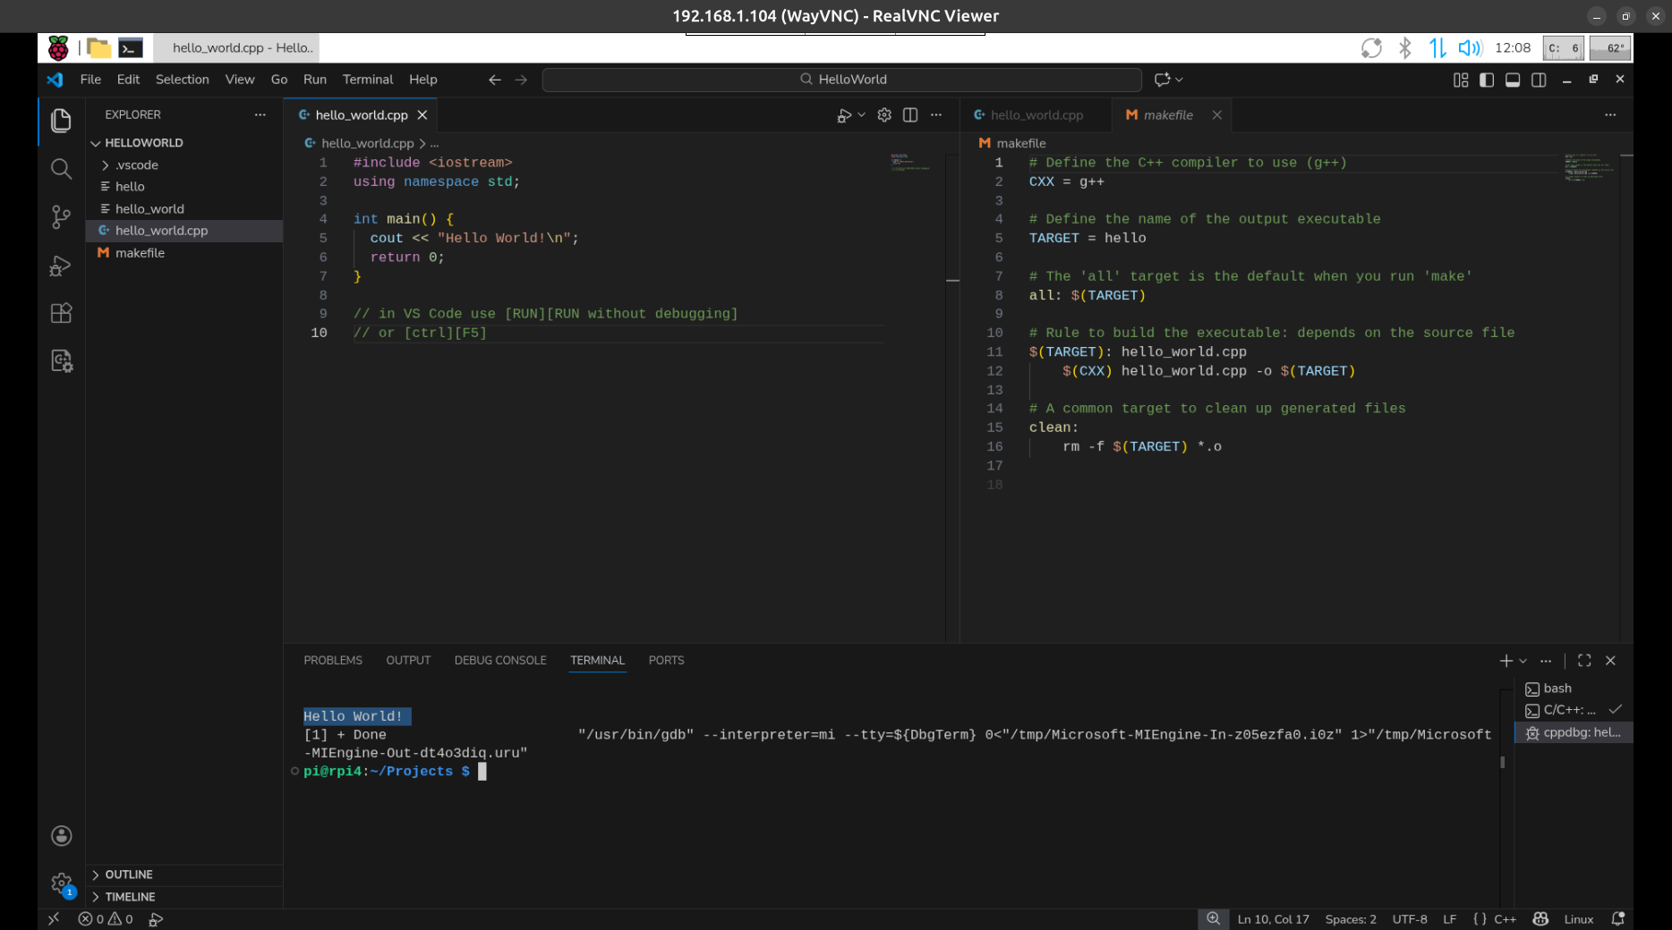This screenshot has width=1672, height=930.
Task: Open the Source Control view
Action: tap(61, 217)
